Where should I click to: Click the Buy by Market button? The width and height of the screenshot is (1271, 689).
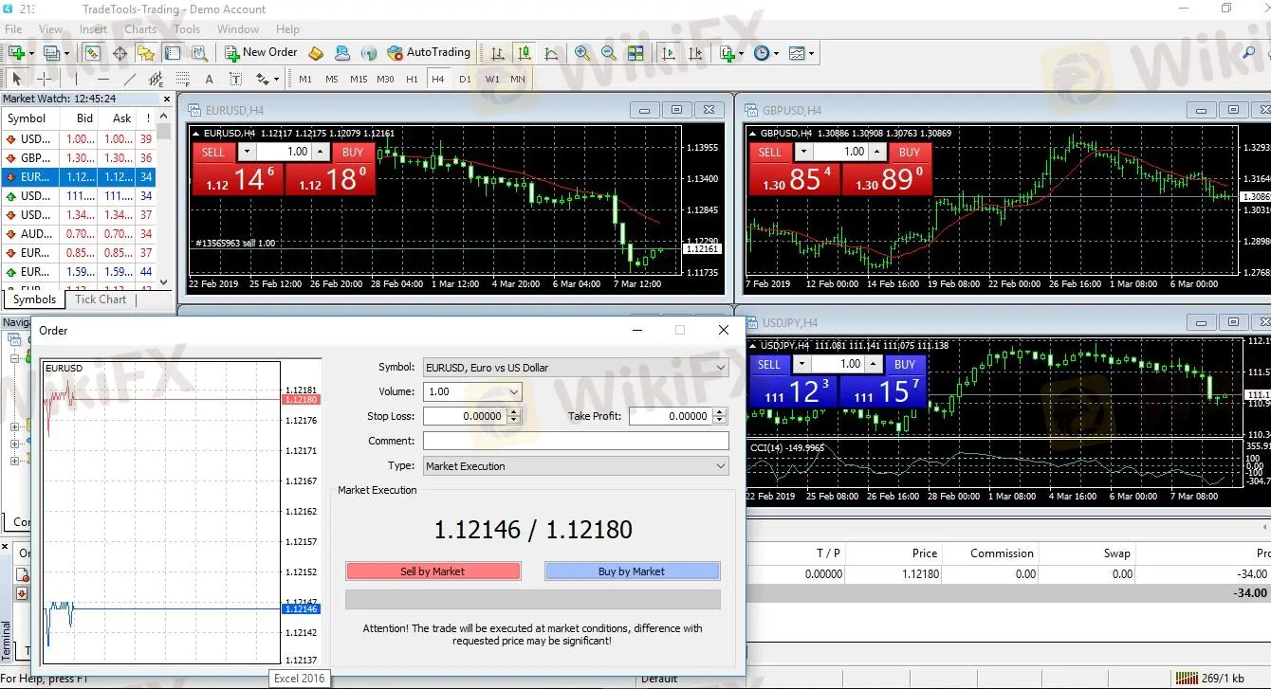click(632, 571)
